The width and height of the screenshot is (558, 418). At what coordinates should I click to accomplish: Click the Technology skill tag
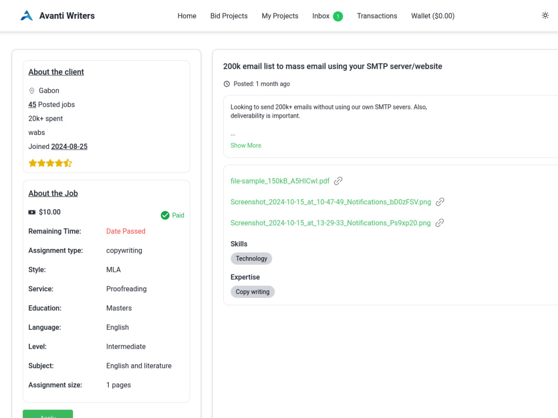pyautogui.click(x=251, y=258)
